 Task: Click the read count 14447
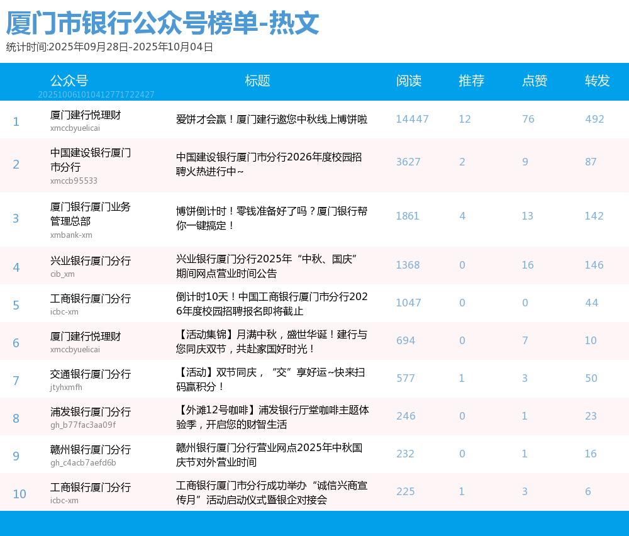[x=412, y=120]
